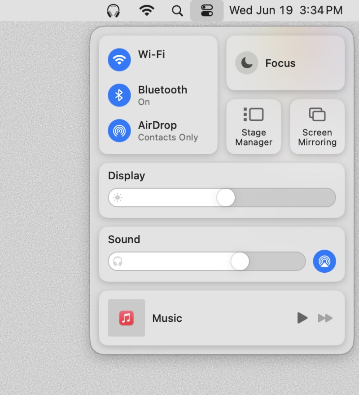Viewport: 359px width, 395px height.
Task: Click the Display brightness slider handle
Action: point(226,198)
